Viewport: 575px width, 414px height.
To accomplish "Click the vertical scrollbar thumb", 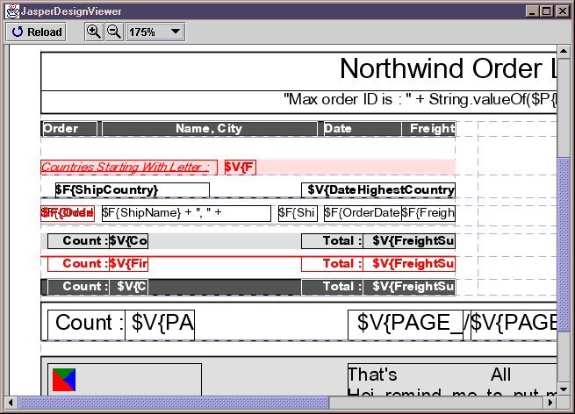I will tap(564, 245).
